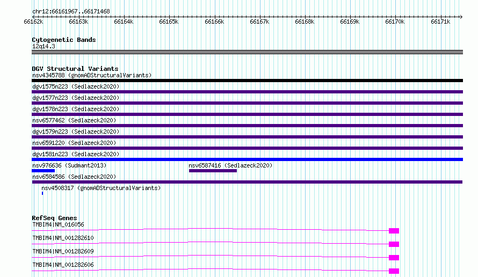This screenshot has width=478, height=277.
Task: Open dgv1577n223 (Sedlazeck2020) variant label
Action: click(76, 98)
